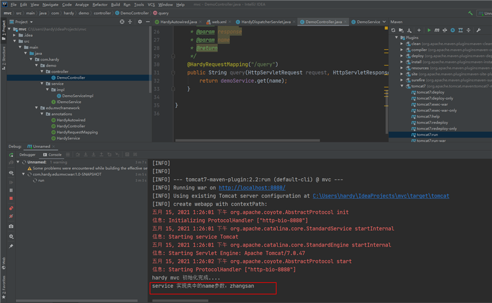Screen dimensions: 492x303
Task: Rerun the Unnamed debug session
Action: point(11,155)
